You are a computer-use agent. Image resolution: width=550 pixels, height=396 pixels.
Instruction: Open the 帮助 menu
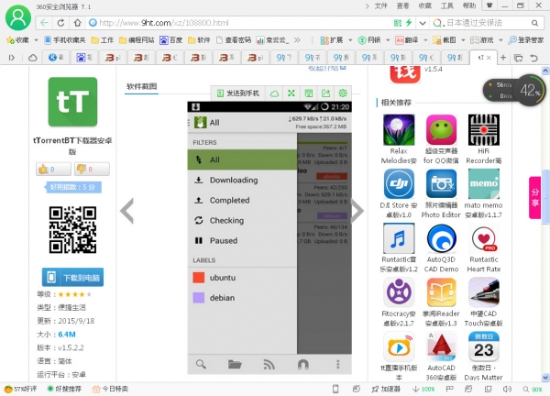click(469, 6)
